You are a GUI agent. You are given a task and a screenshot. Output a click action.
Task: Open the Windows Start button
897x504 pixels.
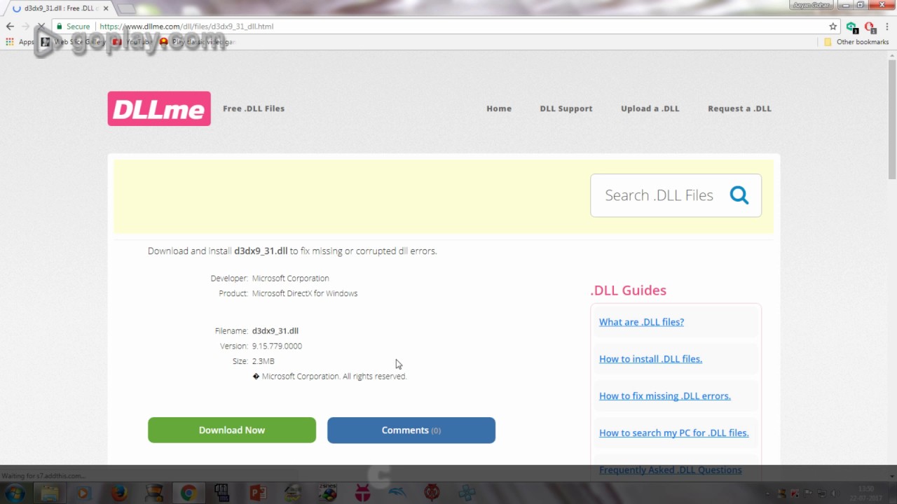click(x=15, y=493)
